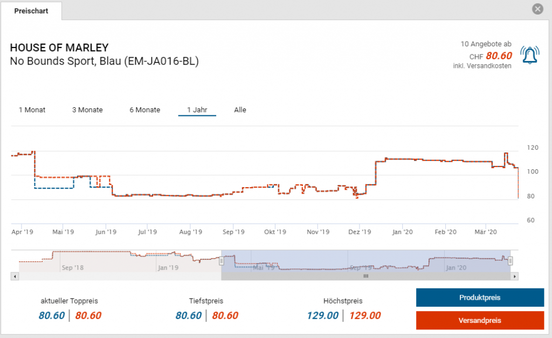Click the HOUSE OF MARLEY product title

59,47
